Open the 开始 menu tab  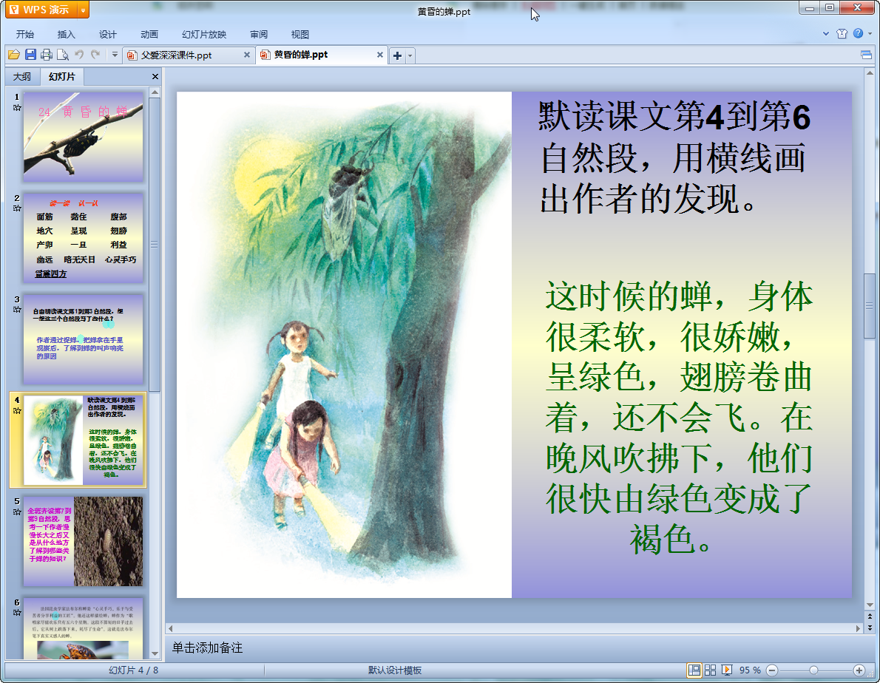pos(25,34)
